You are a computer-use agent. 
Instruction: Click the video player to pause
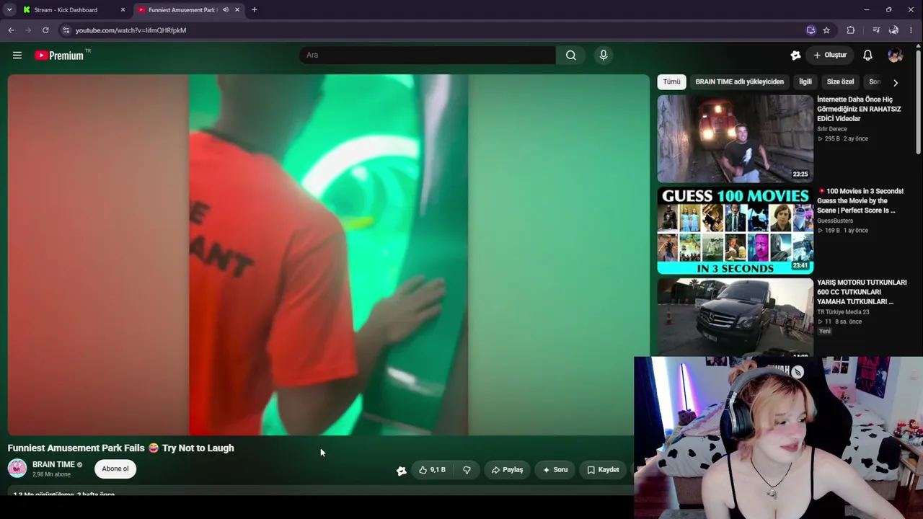click(x=329, y=255)
